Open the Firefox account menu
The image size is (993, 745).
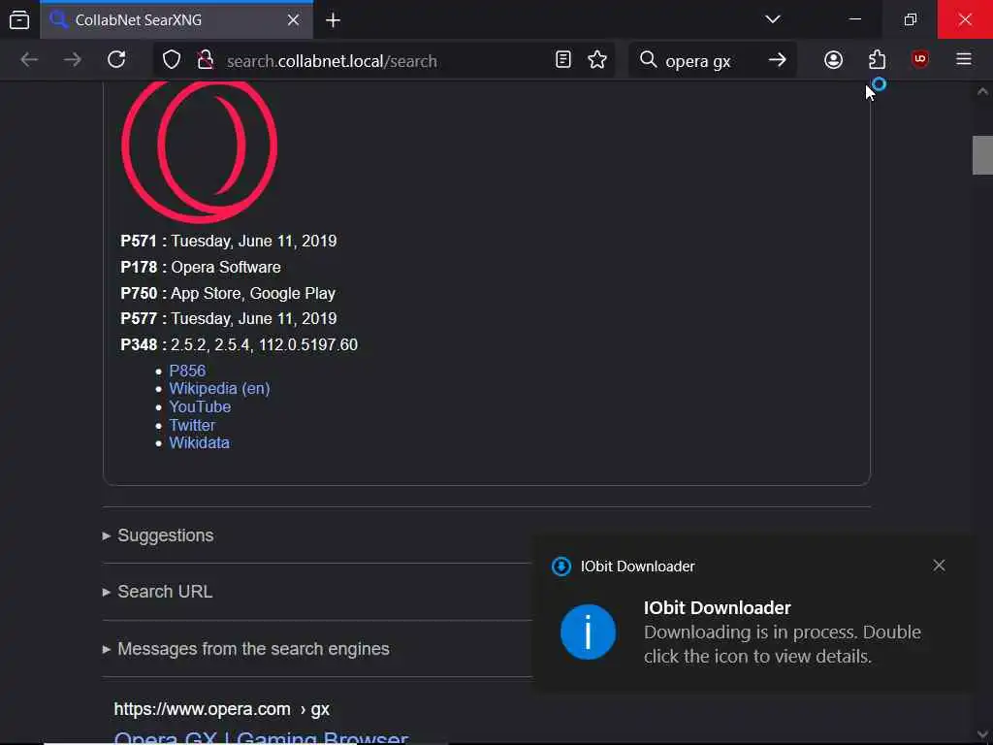[833, 60]
